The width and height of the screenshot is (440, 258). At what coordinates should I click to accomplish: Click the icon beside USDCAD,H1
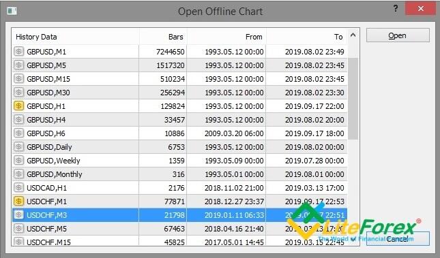coord(19,188)
